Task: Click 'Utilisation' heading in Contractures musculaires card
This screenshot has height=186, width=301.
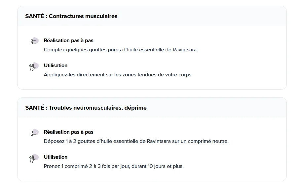Action: 56,66
